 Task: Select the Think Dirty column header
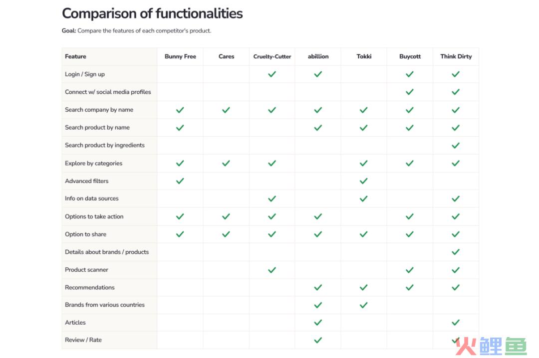pyautogui.click(x=456, y=56)
